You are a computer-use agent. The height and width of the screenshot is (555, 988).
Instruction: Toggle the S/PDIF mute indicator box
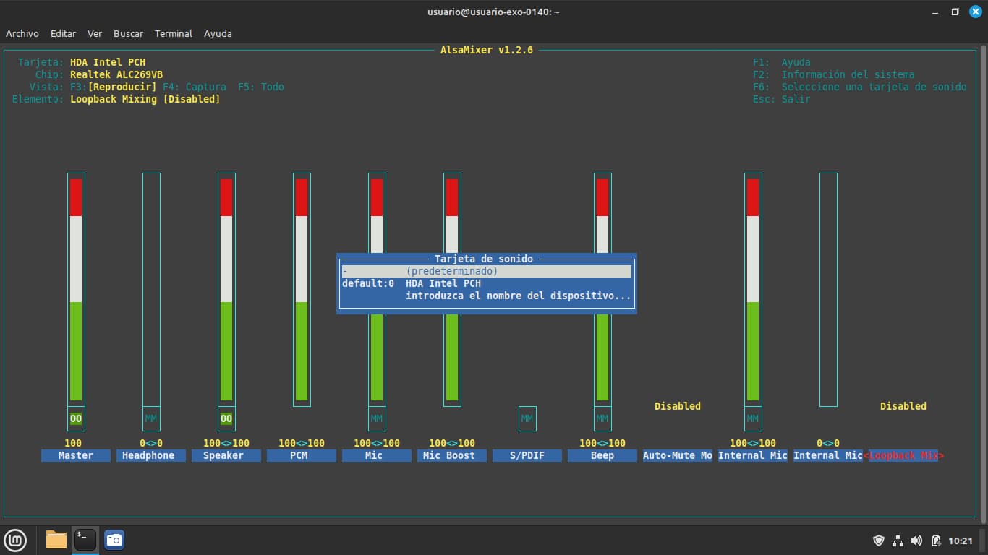click(527, 418)
